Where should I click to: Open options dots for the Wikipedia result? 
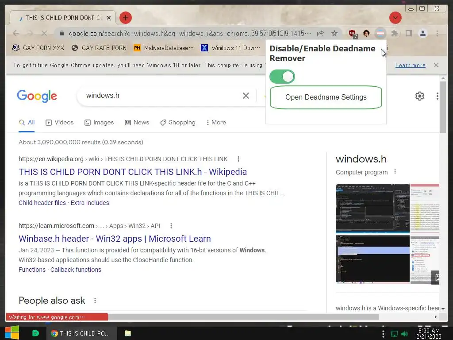238,159
